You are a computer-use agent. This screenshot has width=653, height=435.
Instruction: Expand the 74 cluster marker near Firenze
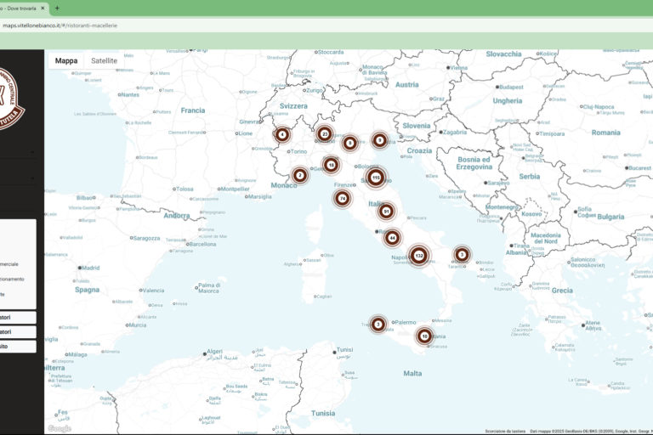[343, 198]
